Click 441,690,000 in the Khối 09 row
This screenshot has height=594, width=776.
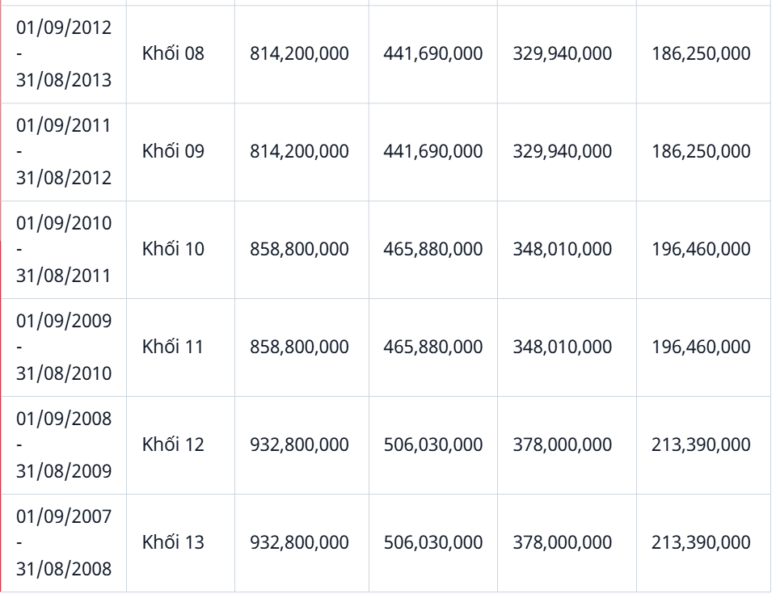point(433,152)
